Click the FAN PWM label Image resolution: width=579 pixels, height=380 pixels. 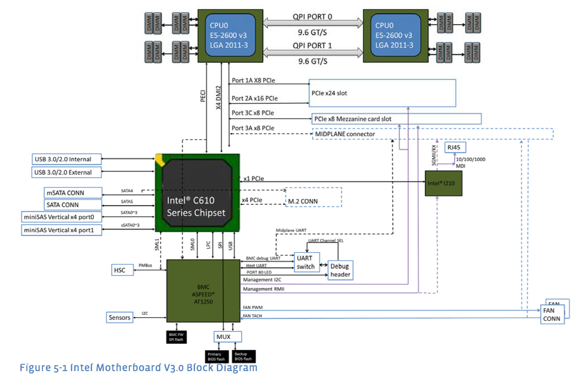[x=253, y=307]
